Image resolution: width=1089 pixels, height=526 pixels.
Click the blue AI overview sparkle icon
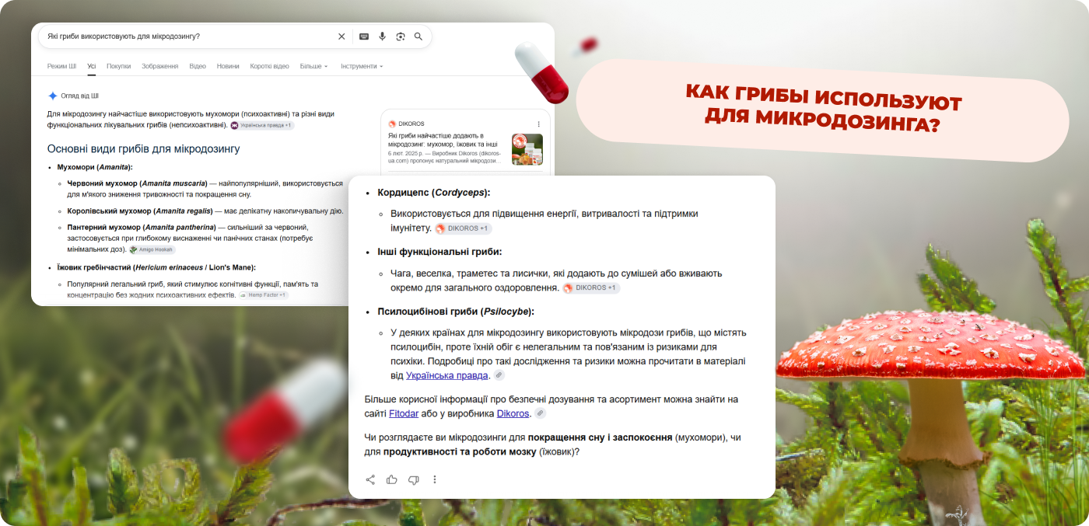coord(53,96)
